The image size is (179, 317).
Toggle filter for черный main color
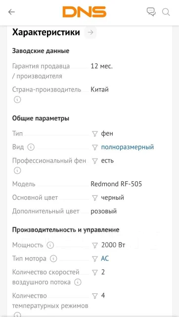point(95,198)
